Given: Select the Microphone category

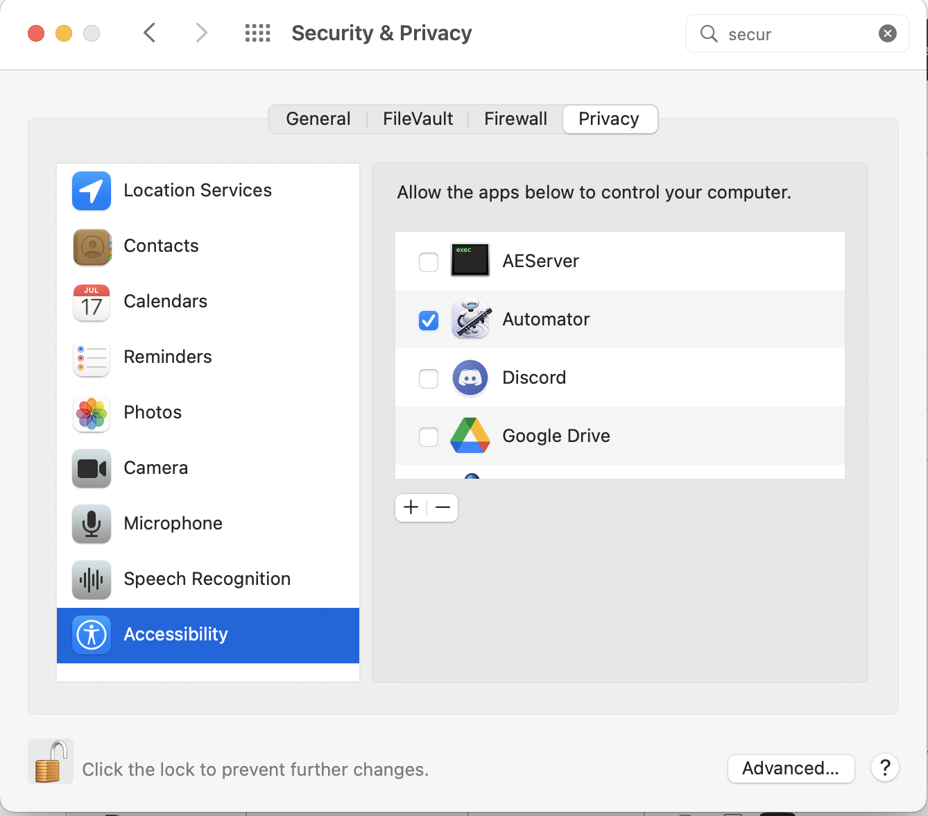Looking at the screenshot, I should (x=173, y=523).
